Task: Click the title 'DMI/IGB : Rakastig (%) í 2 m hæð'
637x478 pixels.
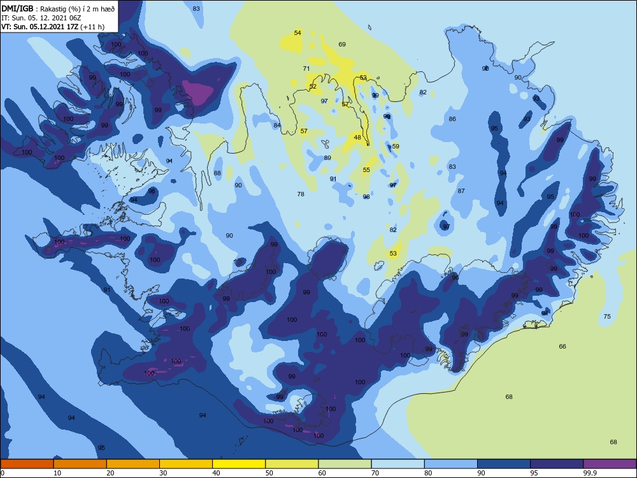Action: 58,8
